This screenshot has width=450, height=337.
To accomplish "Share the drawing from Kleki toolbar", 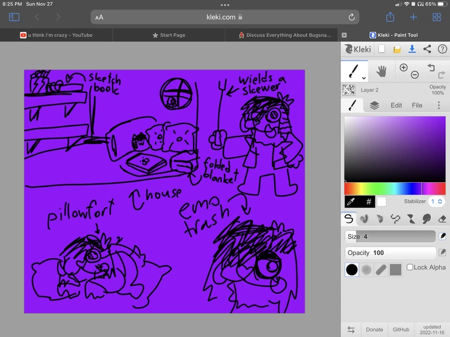I will click(427, 49).
